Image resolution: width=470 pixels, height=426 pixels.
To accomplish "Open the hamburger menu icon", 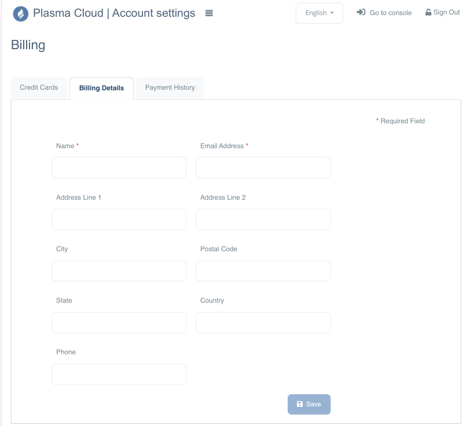I will tap(209, 13).
